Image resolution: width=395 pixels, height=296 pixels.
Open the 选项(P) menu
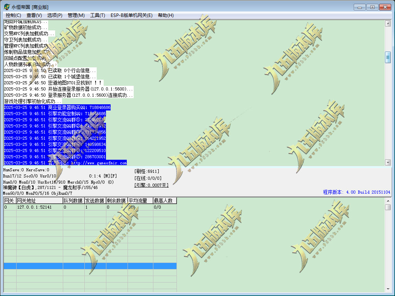click(55, 15)
